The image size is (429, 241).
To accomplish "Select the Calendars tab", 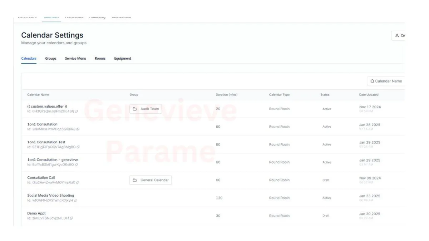I will click(x=29, y=59).
